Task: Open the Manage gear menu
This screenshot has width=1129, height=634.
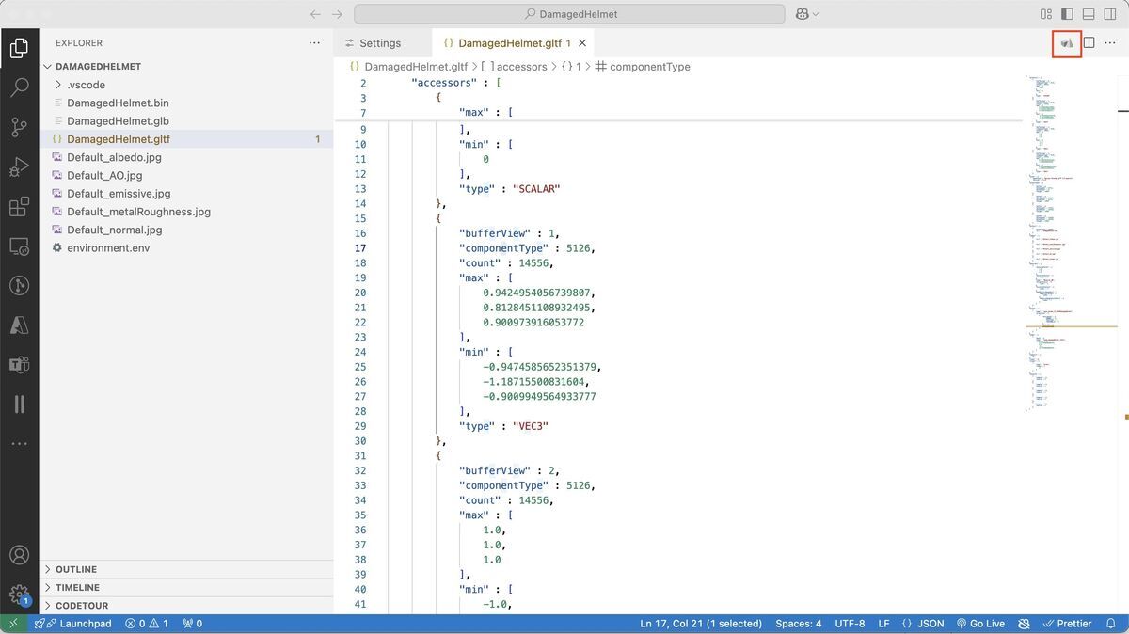Action: pos(19,594)
